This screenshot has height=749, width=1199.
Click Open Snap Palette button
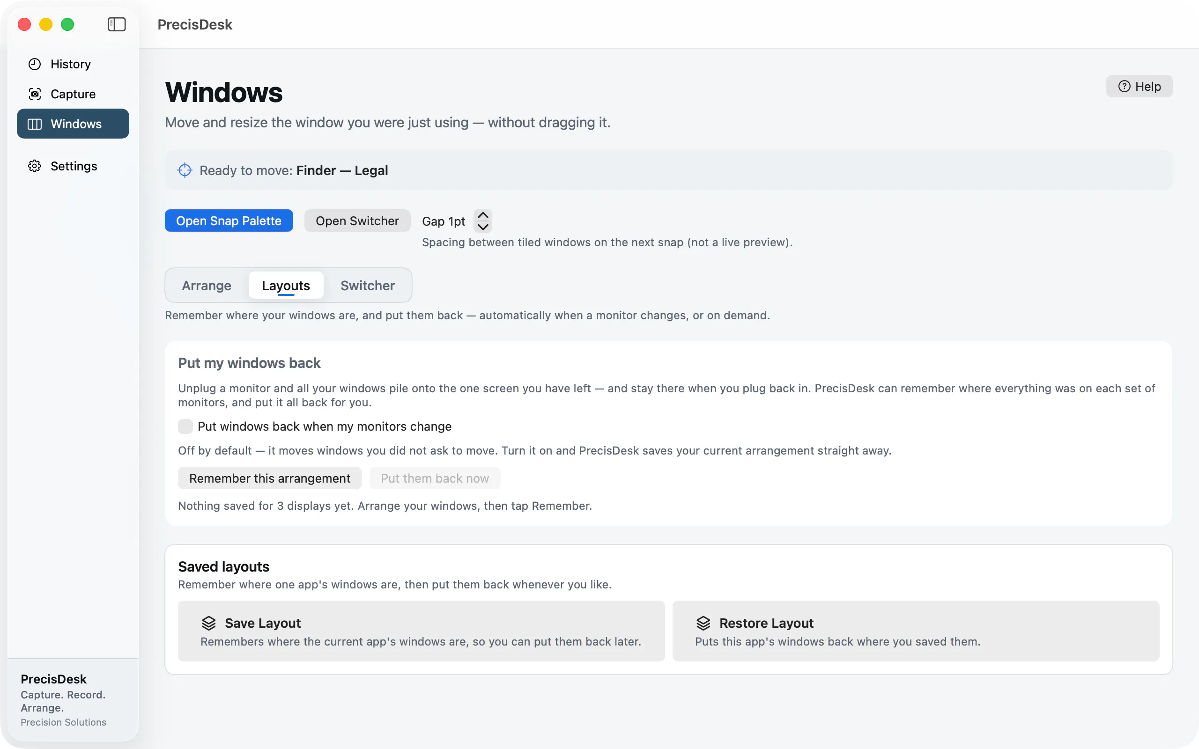[229, 220]
